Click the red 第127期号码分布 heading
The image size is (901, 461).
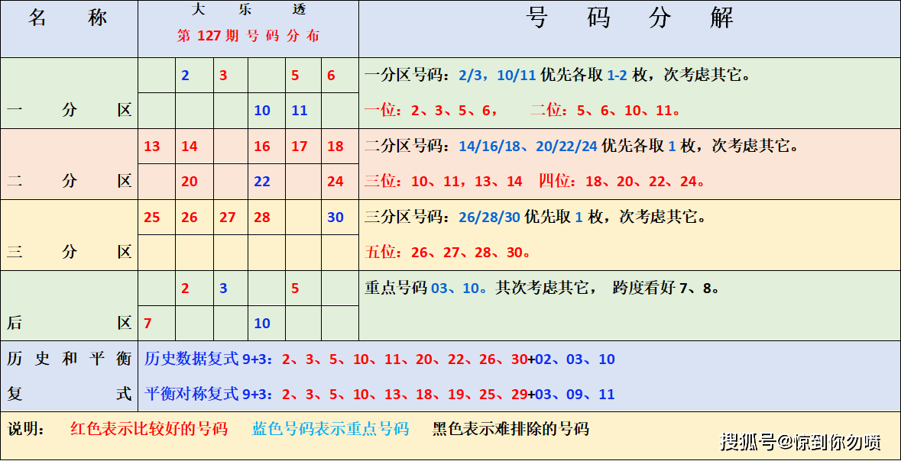coord(248,36)
